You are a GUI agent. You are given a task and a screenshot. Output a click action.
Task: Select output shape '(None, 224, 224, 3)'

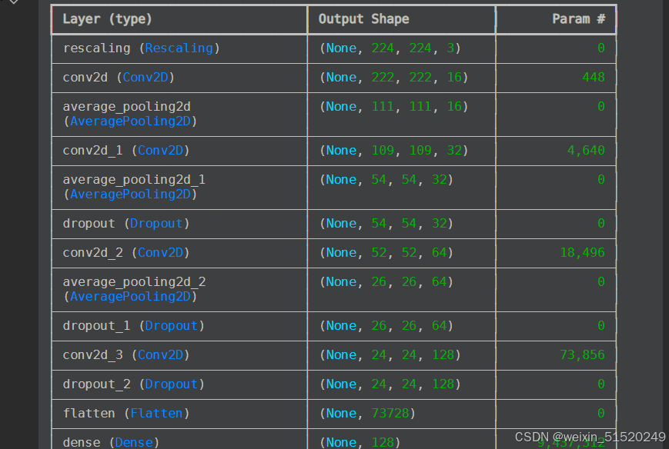[390, 48]
